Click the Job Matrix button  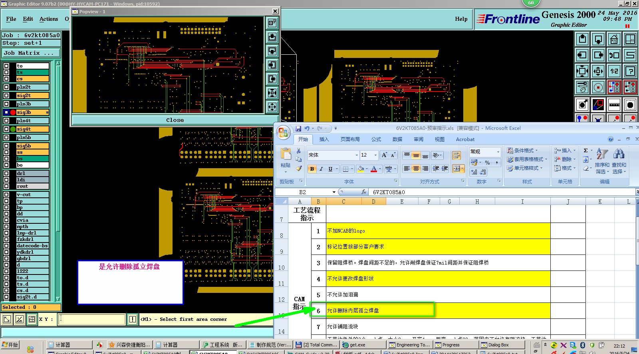tap(31, 53)
